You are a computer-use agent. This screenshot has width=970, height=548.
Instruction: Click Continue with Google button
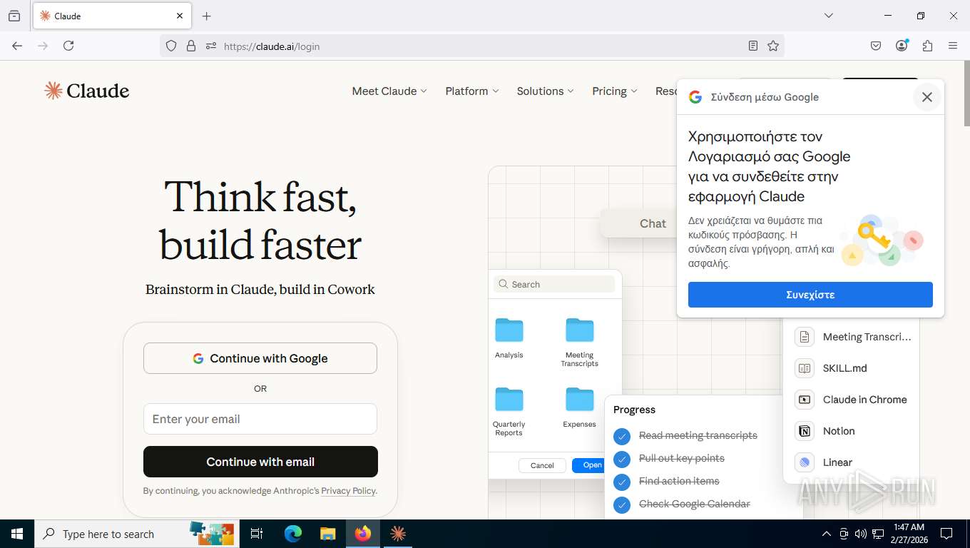260,358
